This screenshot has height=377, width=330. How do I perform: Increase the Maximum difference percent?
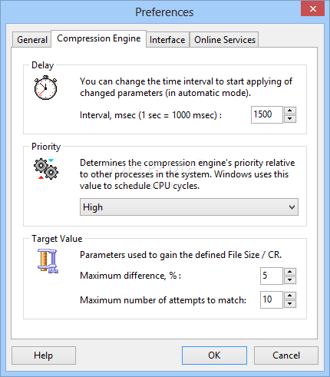(290, 272)
